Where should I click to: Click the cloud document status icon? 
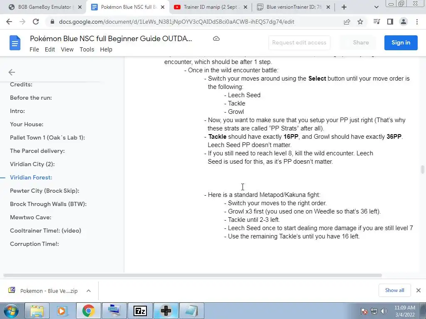[216, 39]
